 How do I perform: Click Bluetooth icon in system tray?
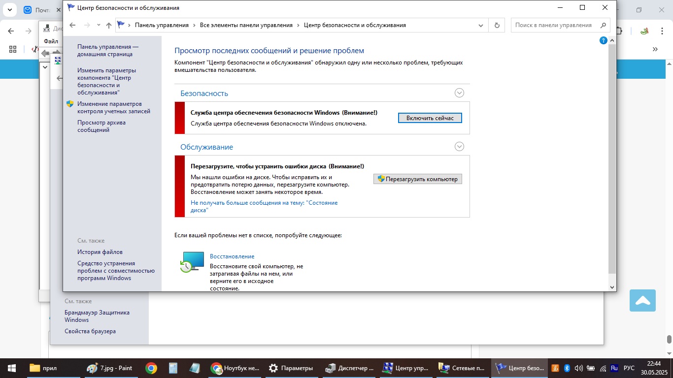pyautogui.click(x=567, y=368)
